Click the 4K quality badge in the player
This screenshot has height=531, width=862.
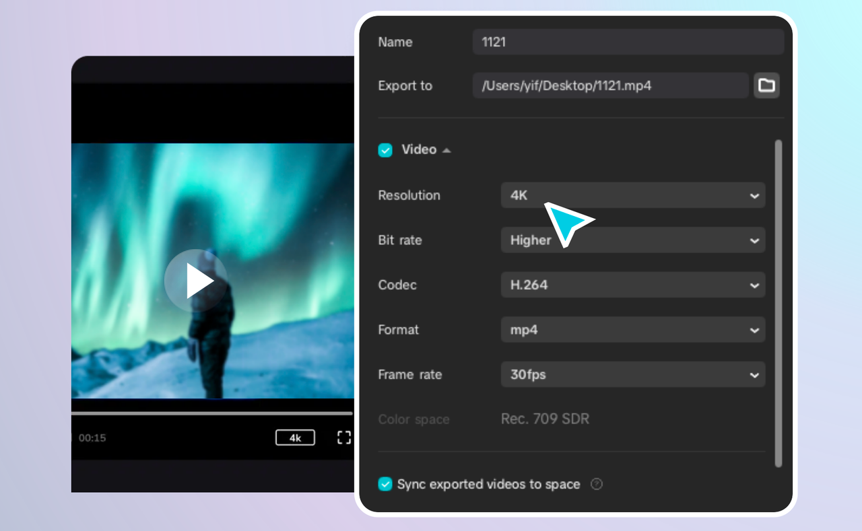(x=295, y=437)
